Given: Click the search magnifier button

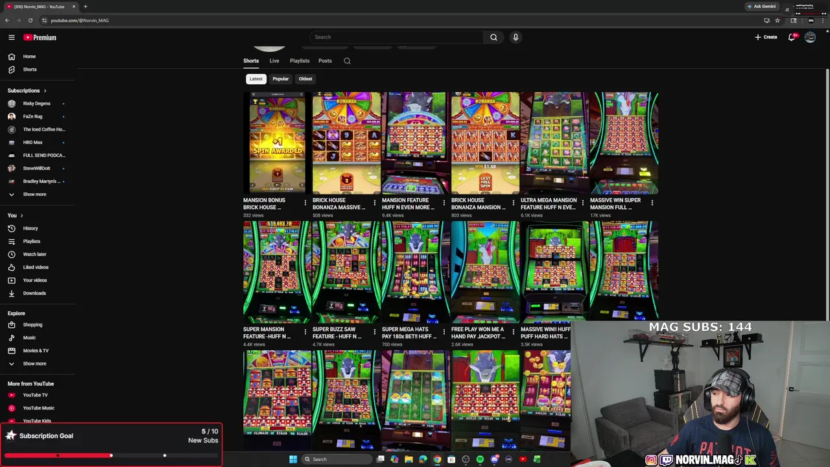Looking at the screenshot, I should click(x=493, y=37).
